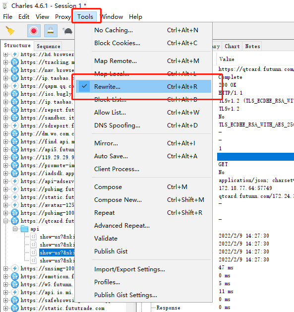Screen dimensions: 294x312
Task: Choose Compose menu entry
Action: [x=143, y=187]
